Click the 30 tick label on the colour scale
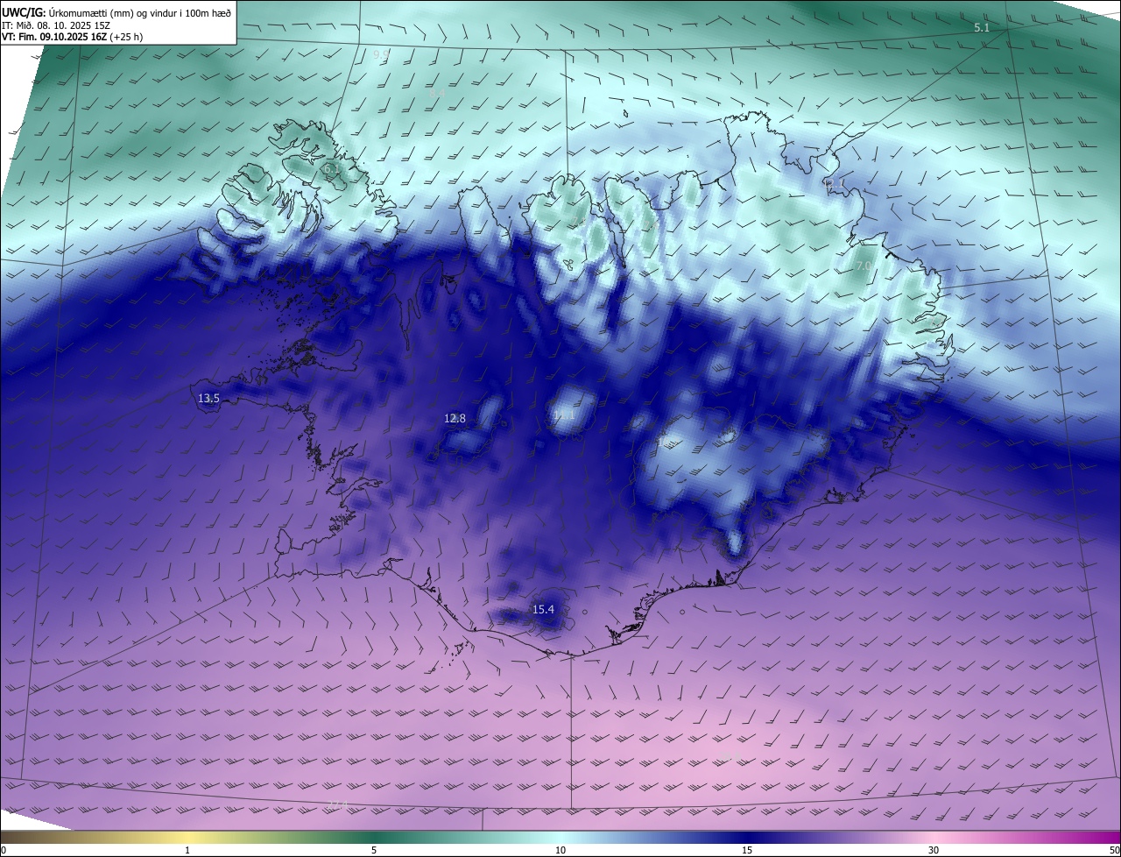This screenshot has width=1121, height=857. coord(934,850)
